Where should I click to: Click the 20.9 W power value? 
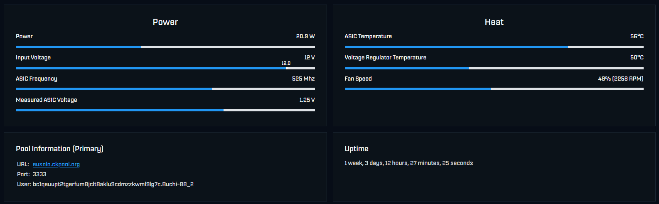pyautogui.click(x=305, y=37)
